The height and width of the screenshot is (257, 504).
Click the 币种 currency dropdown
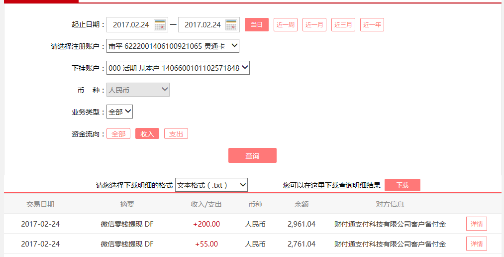coord(138,90)
